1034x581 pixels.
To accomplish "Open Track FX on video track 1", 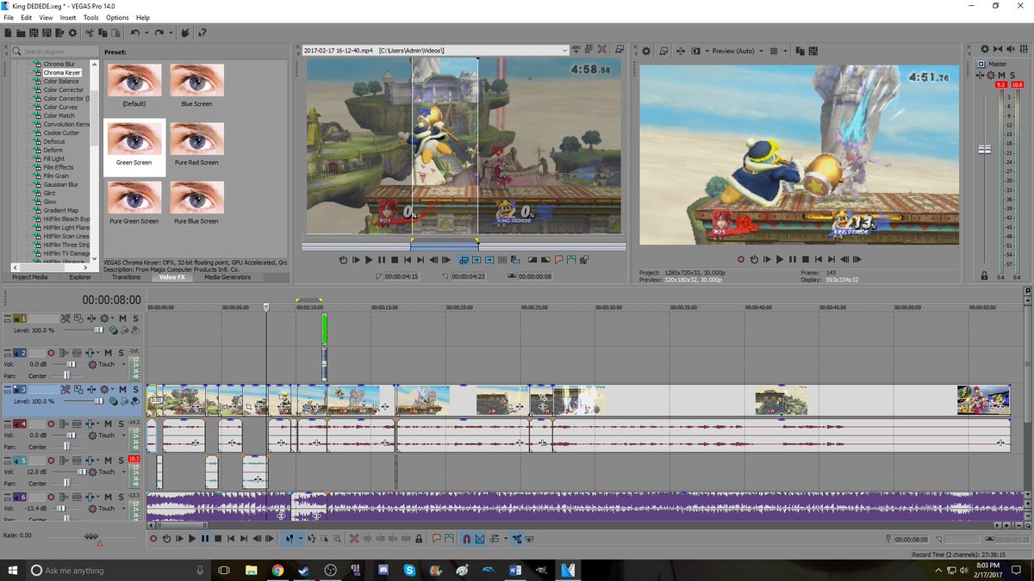I will click(91, 318).
